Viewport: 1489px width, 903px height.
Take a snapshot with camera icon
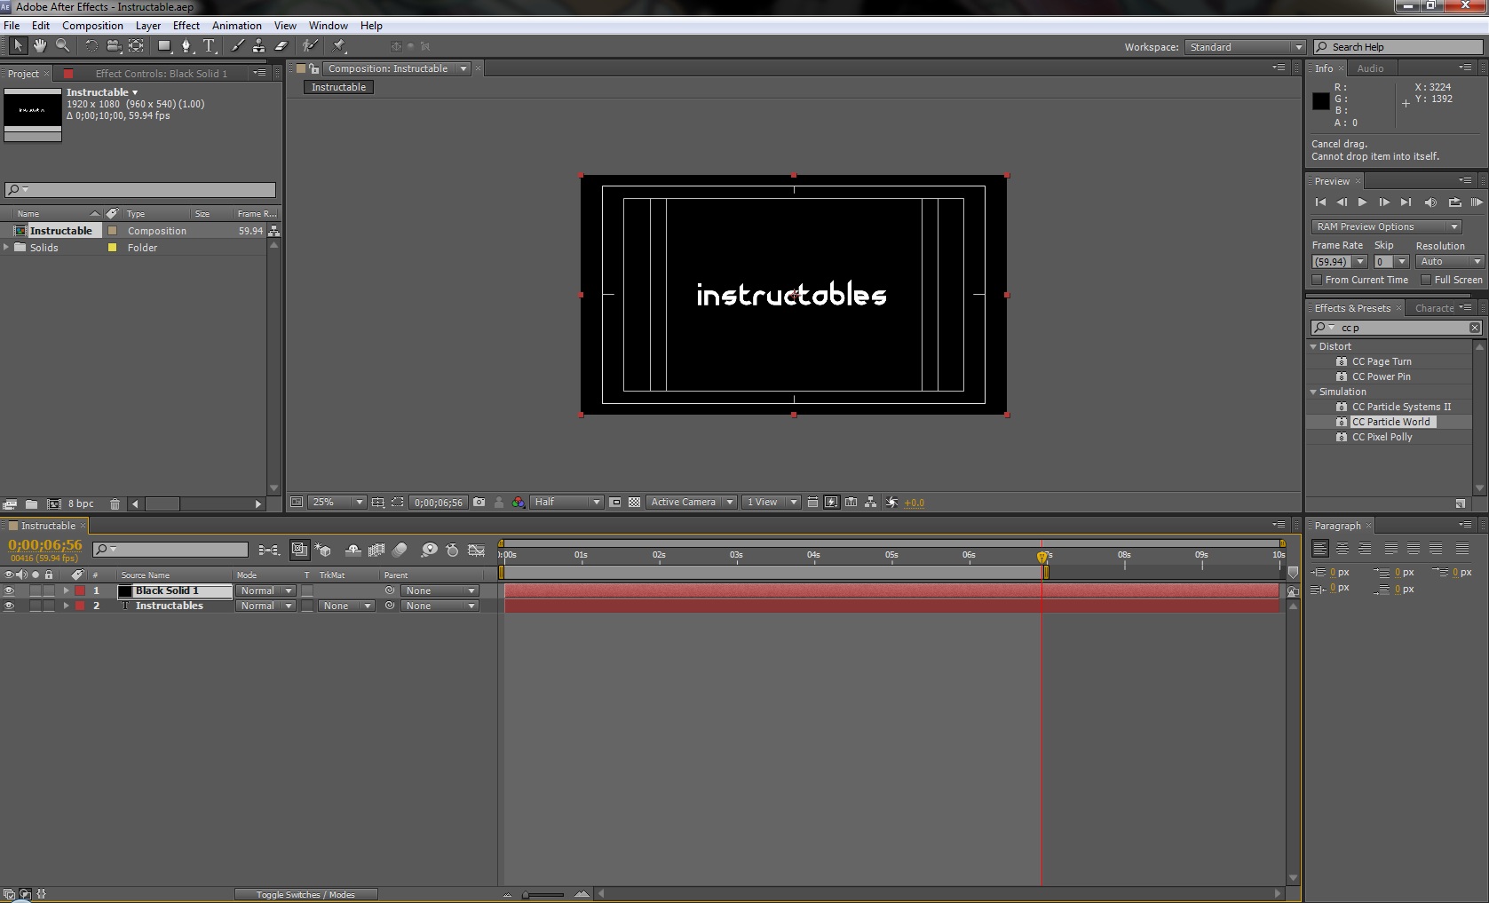[x=479, y=503]
